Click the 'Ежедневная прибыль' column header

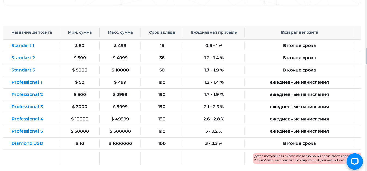(x=214, y=33)
